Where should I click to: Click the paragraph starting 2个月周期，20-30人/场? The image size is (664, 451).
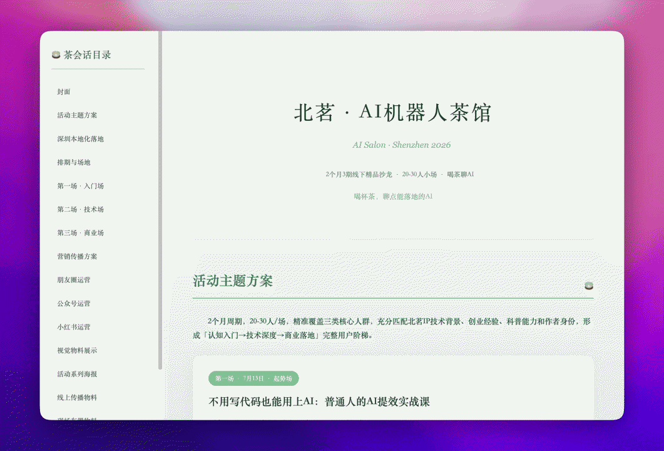point(392,328)
